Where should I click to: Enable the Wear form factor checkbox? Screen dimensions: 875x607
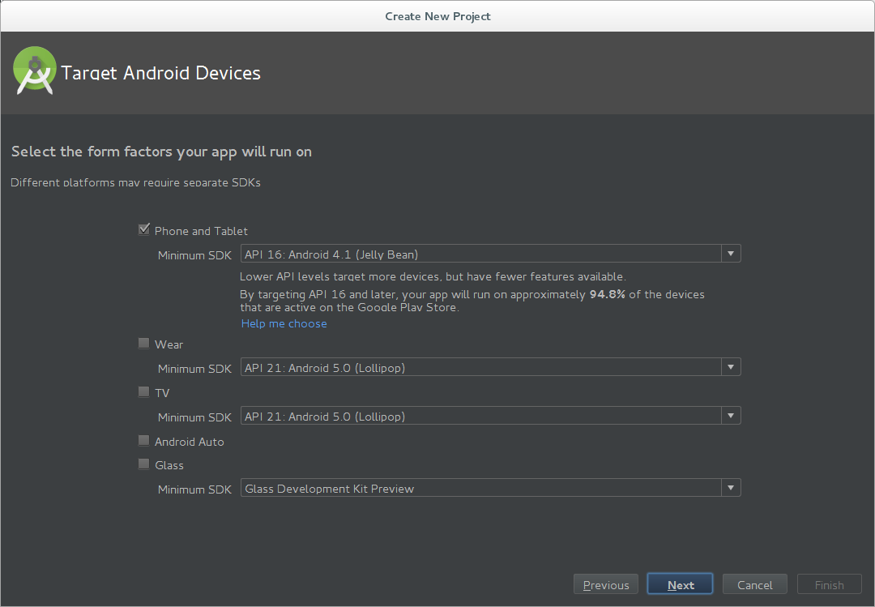pyautogui.click(x=144, y=344)
